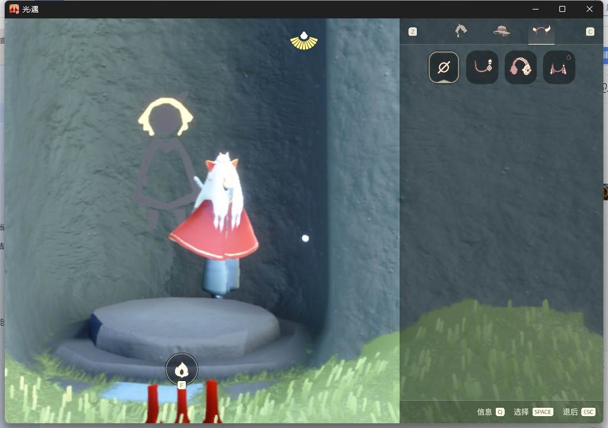Select the 'none' crossed-circle accessory option
608x428 pixels.
click(444, 68)
